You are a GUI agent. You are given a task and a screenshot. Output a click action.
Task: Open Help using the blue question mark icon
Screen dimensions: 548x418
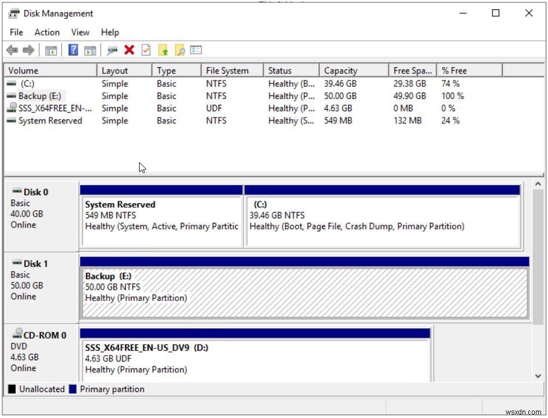click(x=73, y=50)
